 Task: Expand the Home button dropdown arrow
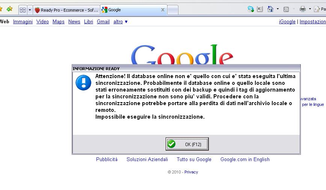[x=278, y=9]
